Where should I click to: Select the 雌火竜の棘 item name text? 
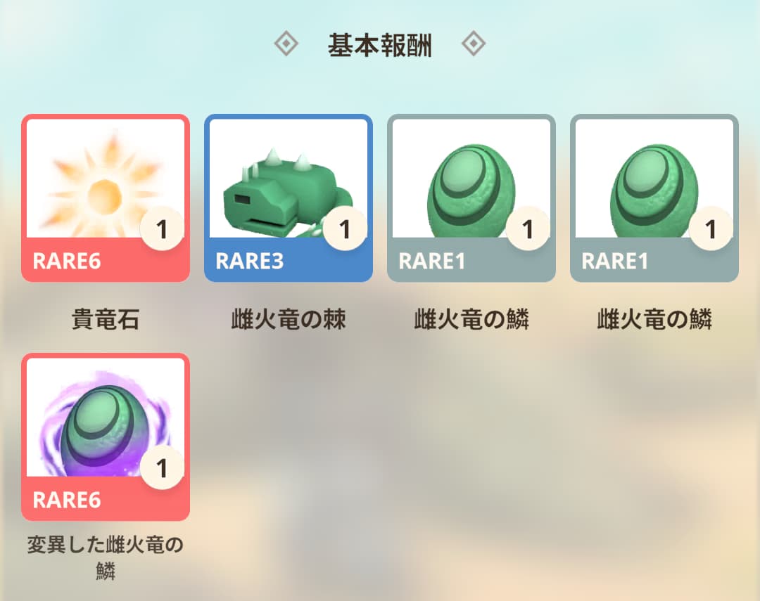289,319
